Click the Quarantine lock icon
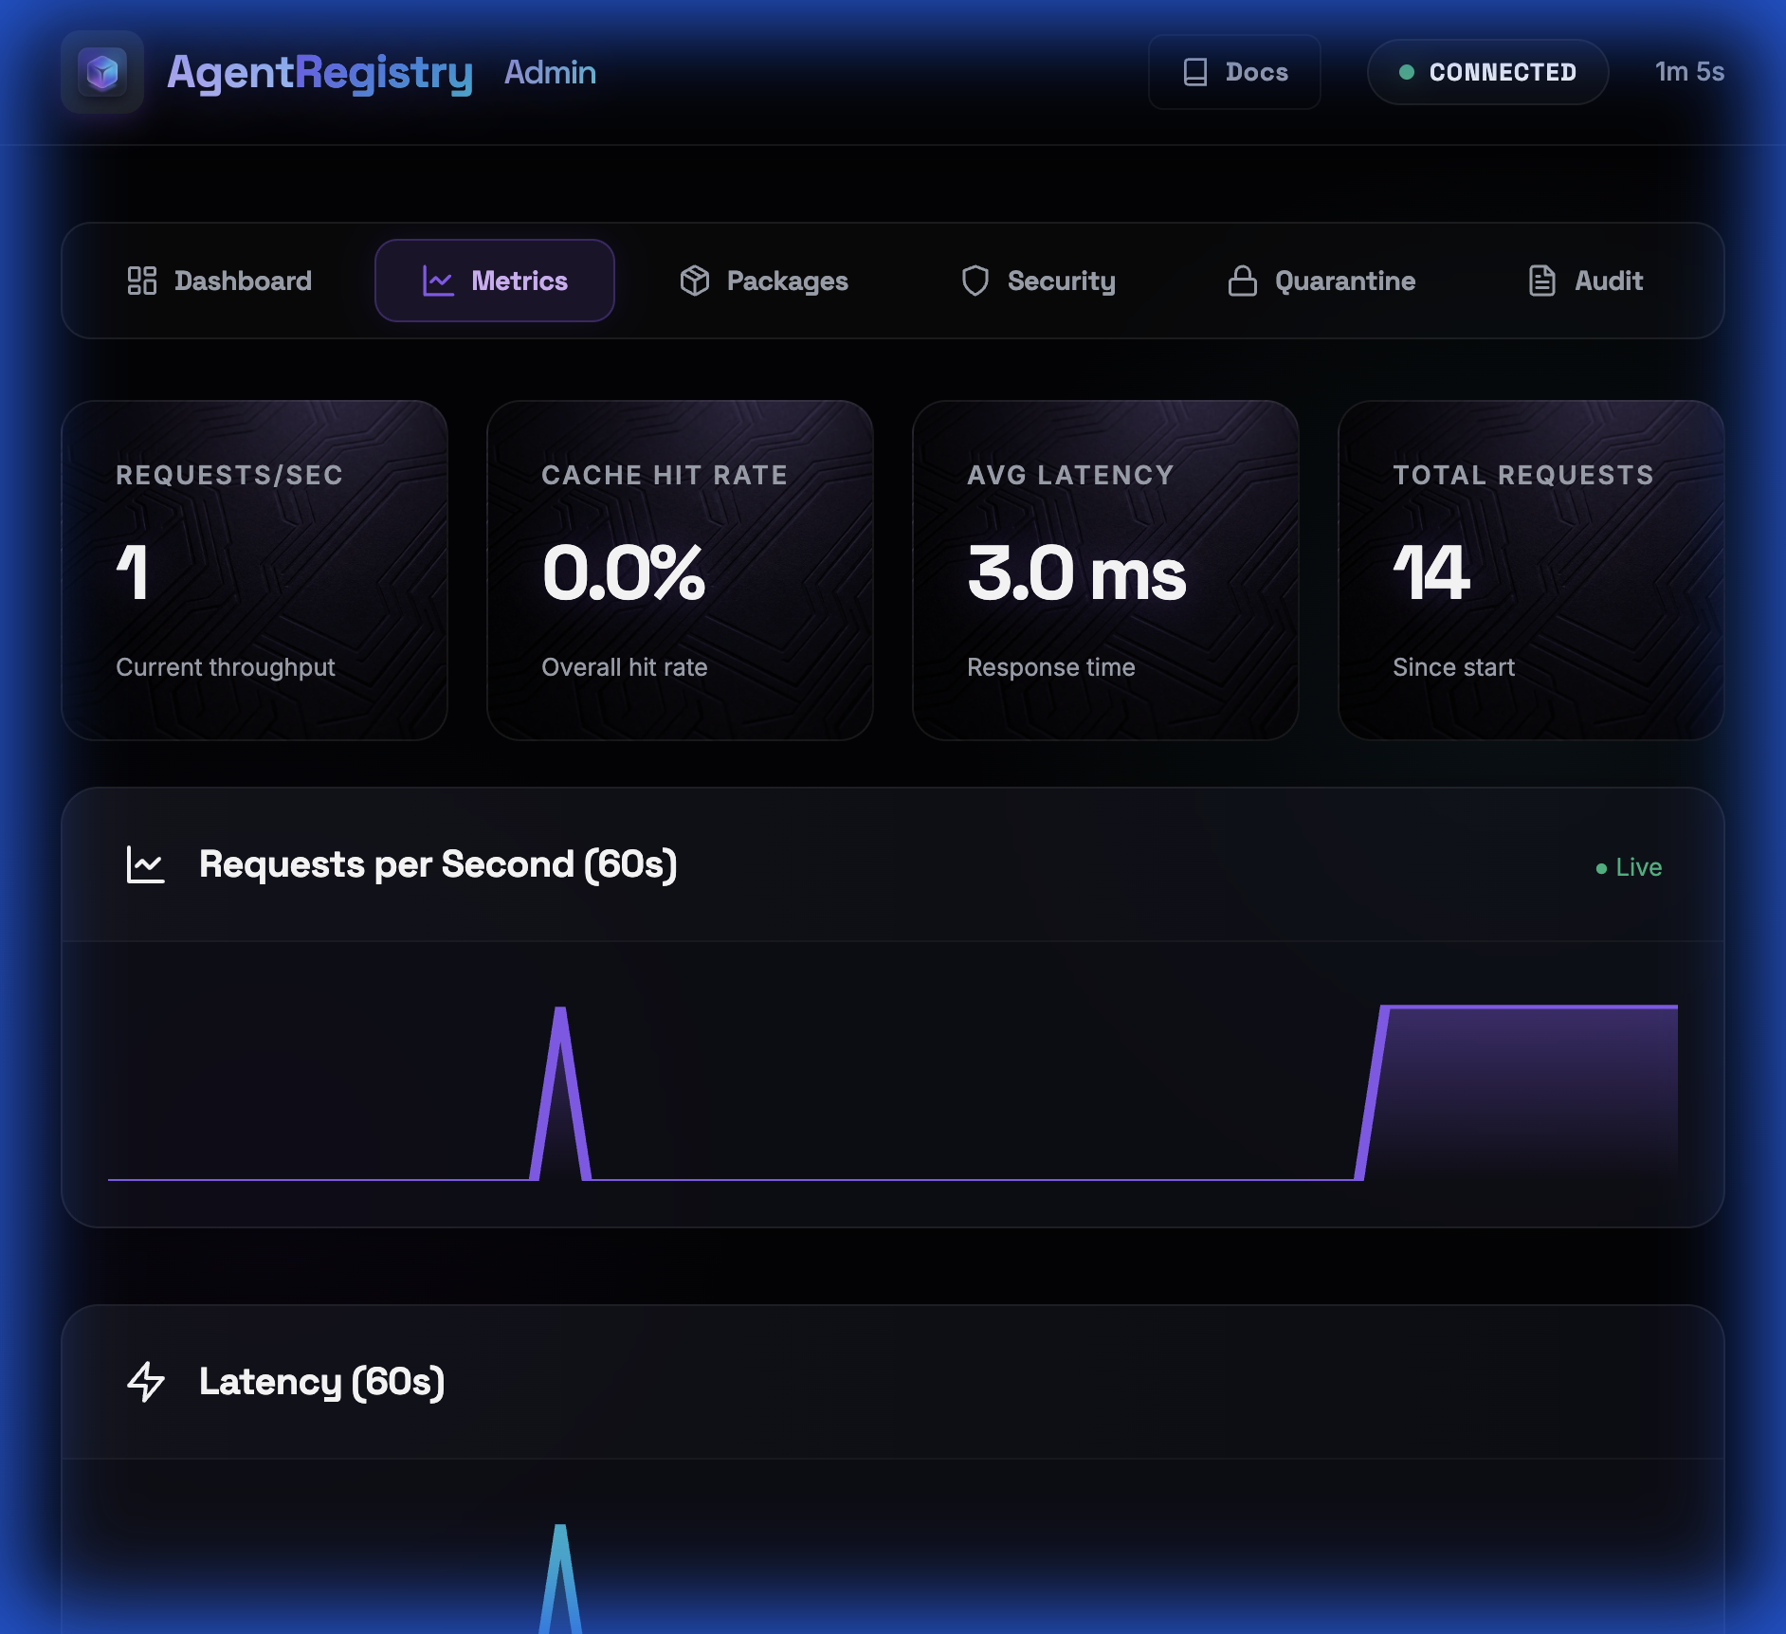This screenshot has height=1634, width=1786. tap(1243, 281)
